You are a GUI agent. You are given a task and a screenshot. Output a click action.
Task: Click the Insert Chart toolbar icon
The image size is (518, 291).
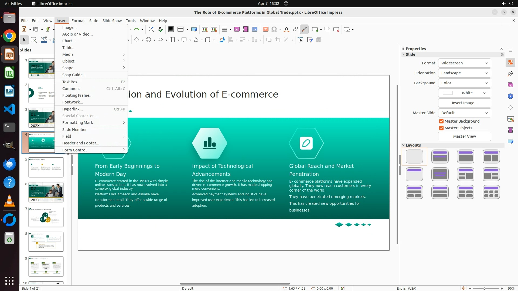[x=254, y=29]
